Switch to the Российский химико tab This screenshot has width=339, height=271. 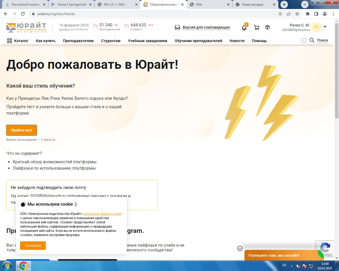(26, 4)
